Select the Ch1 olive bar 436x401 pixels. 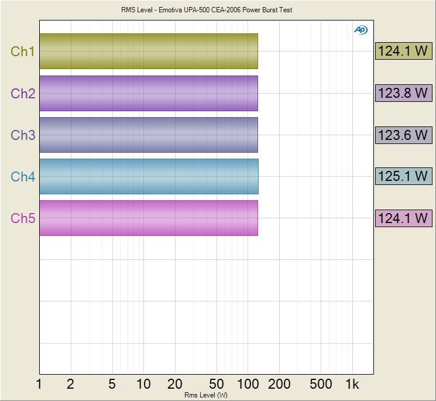point(149,51)
